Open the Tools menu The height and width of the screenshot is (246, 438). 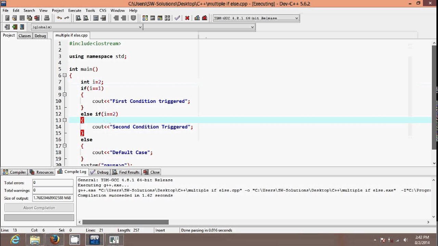(x=90, y=11)
